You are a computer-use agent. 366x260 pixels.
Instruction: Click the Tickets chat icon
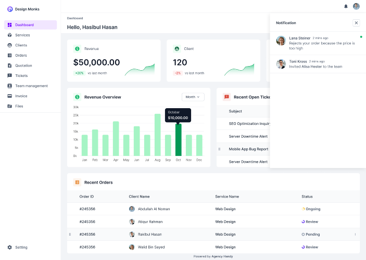pyautogui.click(x=9, y=75)
